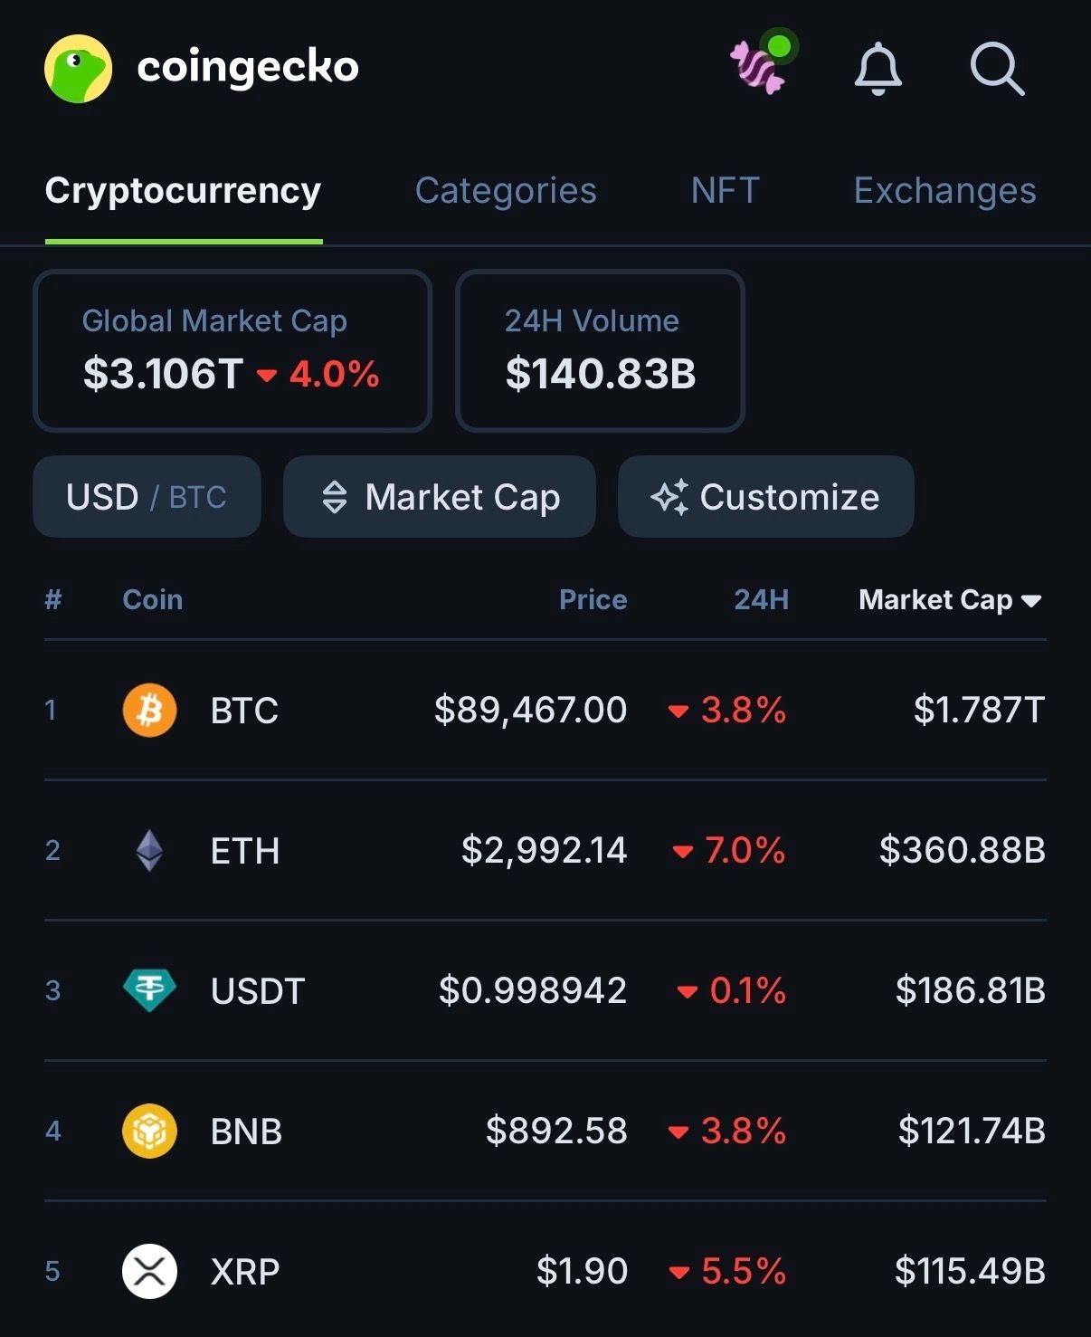Open the Exchanges tab
This screenshot has height=1337, width=1091.
944,191
